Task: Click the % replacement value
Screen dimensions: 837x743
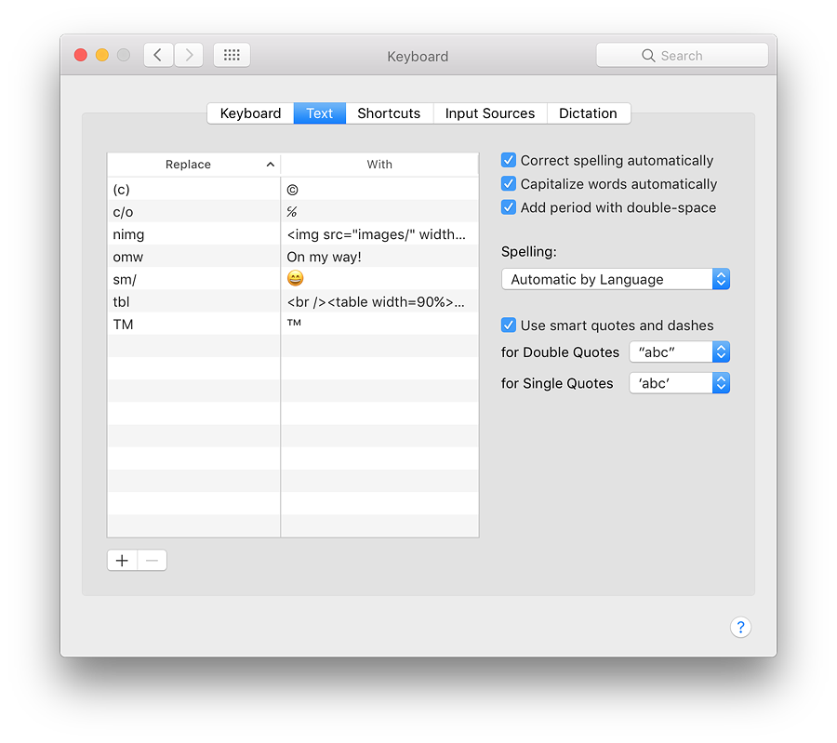Action: click(x=291, y=212)
